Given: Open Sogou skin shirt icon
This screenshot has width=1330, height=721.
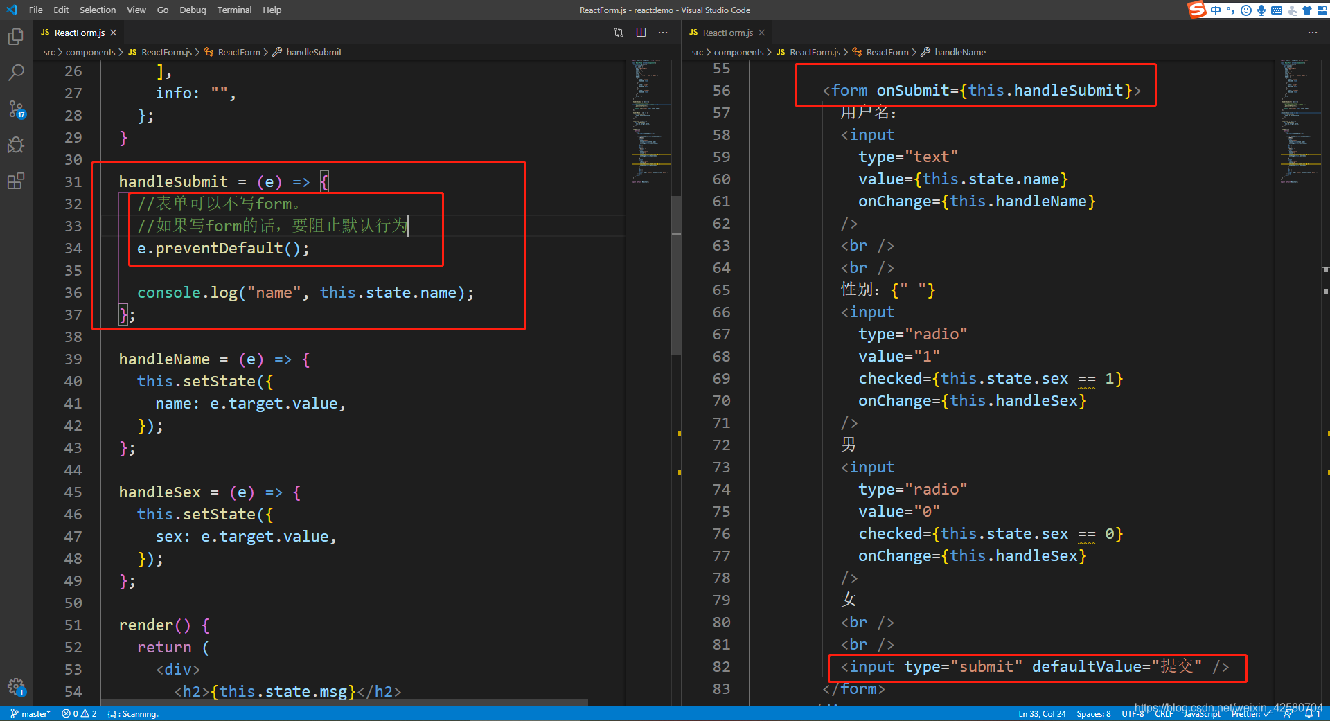Looking at the screenshot, I should coord(1307,10).
